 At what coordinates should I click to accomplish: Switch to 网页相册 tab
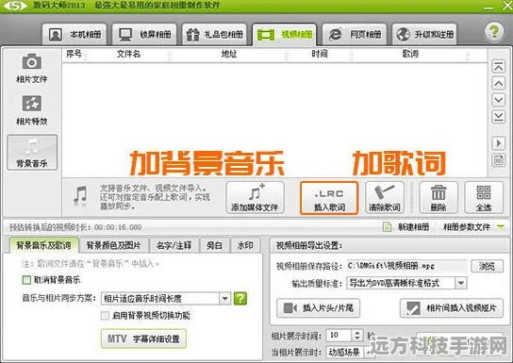coord(355,34)
